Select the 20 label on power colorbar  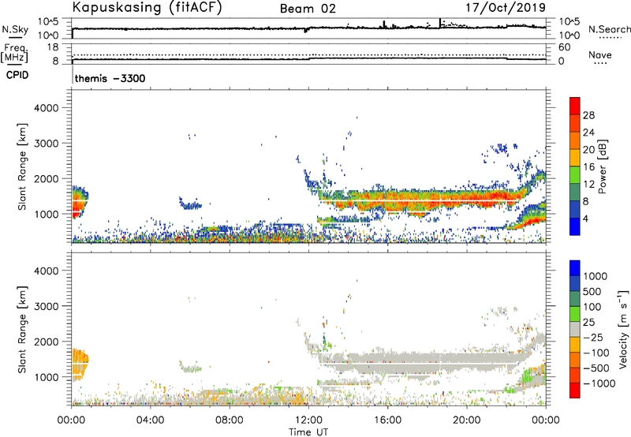click(x=588, y=150)
